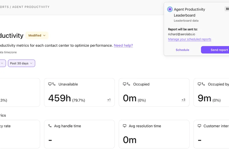Click the monitor icon on Unavailable card
This screenshot has height=153, width=229.
point(50,84)
